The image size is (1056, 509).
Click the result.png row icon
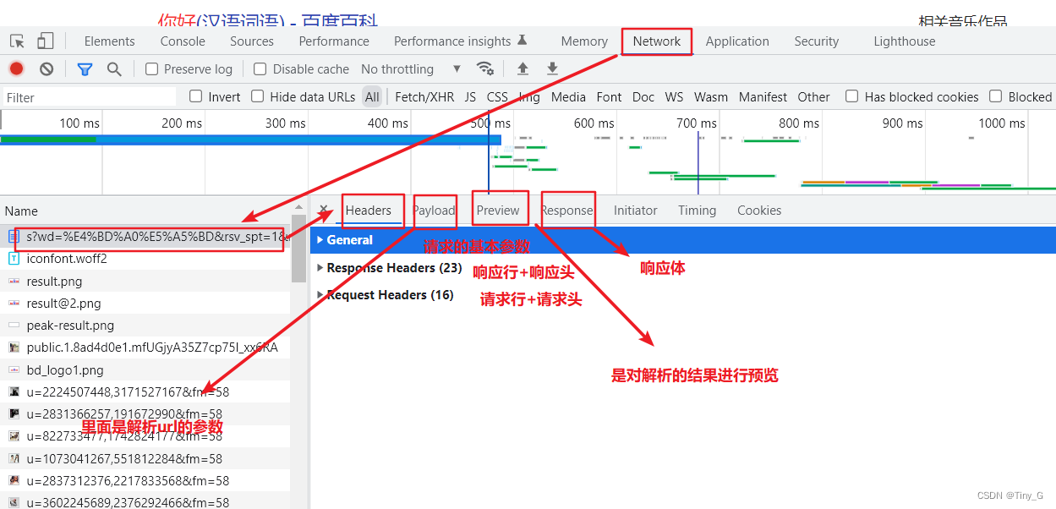pyautogui.click(x=14, y=282)
